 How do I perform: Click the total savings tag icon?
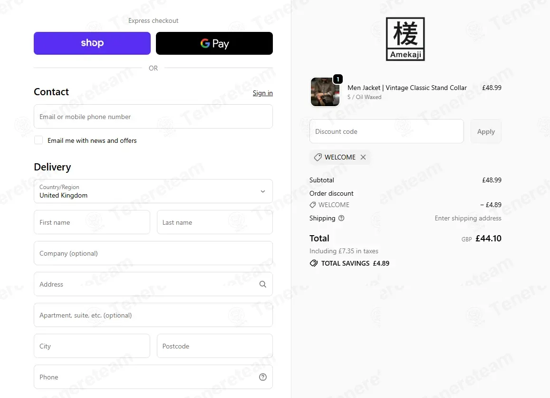[314, 263]
